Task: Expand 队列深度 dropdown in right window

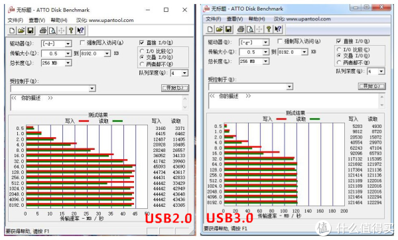Action: [381, 72]
